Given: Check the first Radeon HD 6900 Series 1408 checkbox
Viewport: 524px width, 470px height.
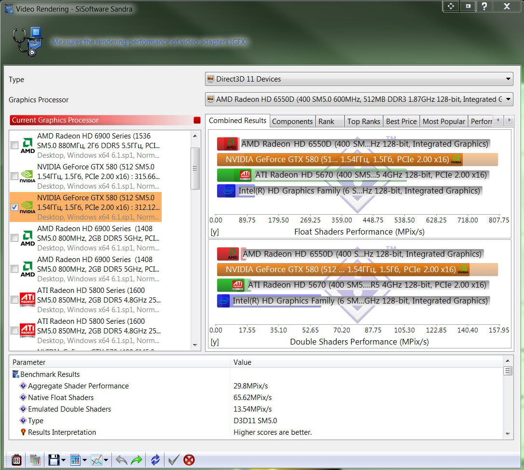Looking at the screenshot, I should tap(14, 238).
